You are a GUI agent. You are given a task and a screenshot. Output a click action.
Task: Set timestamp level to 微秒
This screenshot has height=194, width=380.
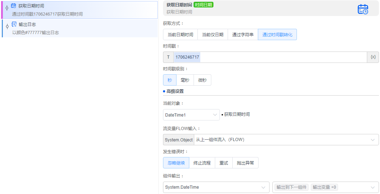[x=202, y=80]
